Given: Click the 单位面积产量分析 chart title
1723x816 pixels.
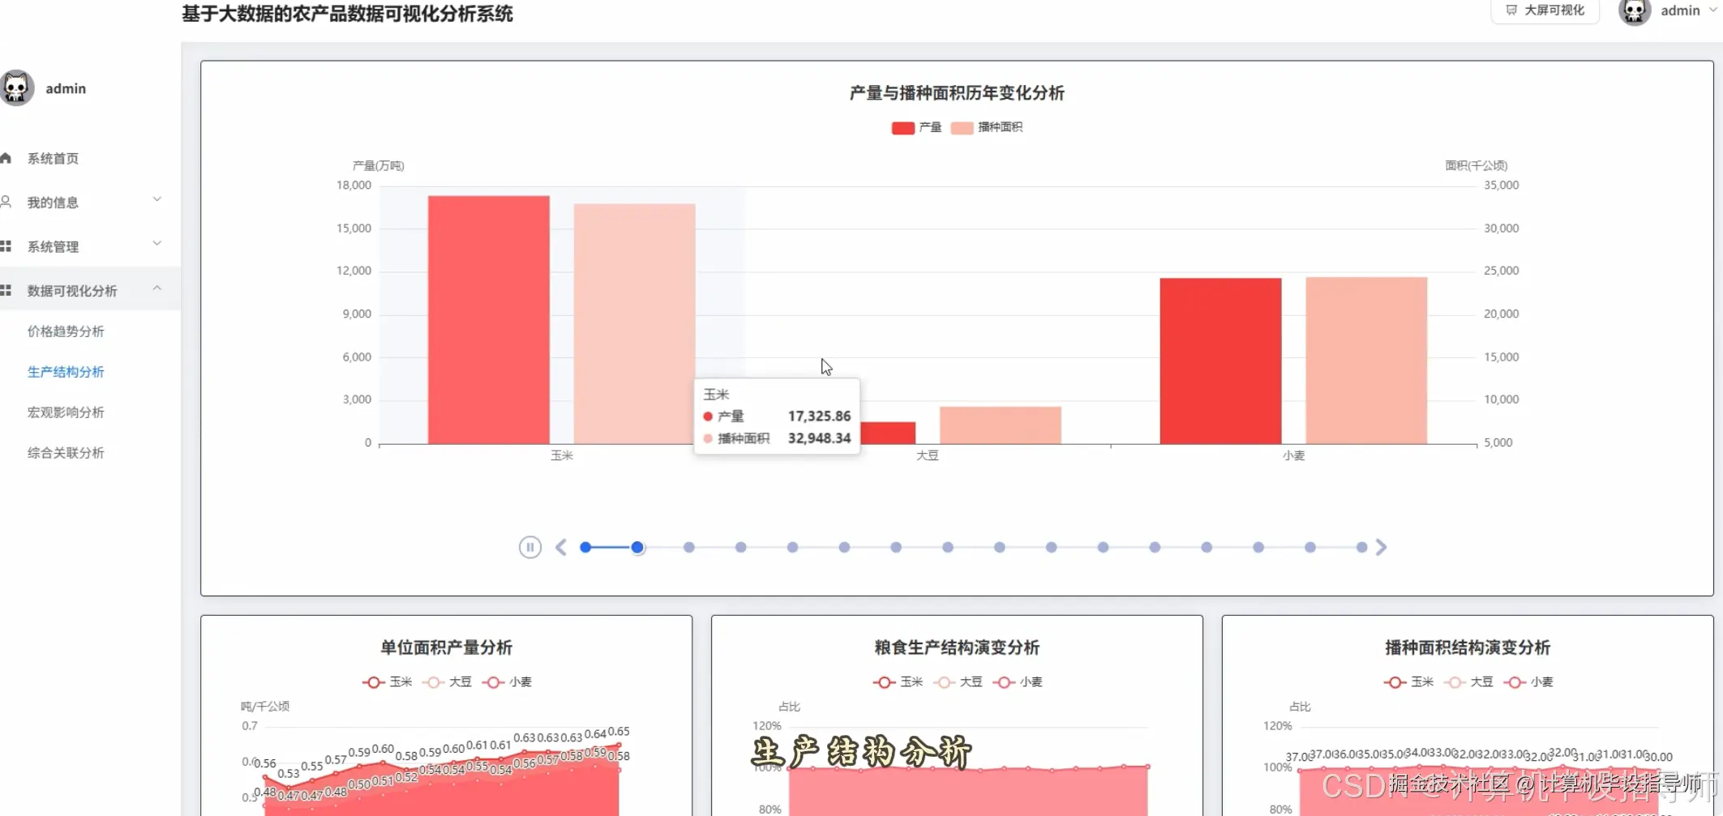Looking at the screenshot, I should point(447,647).
